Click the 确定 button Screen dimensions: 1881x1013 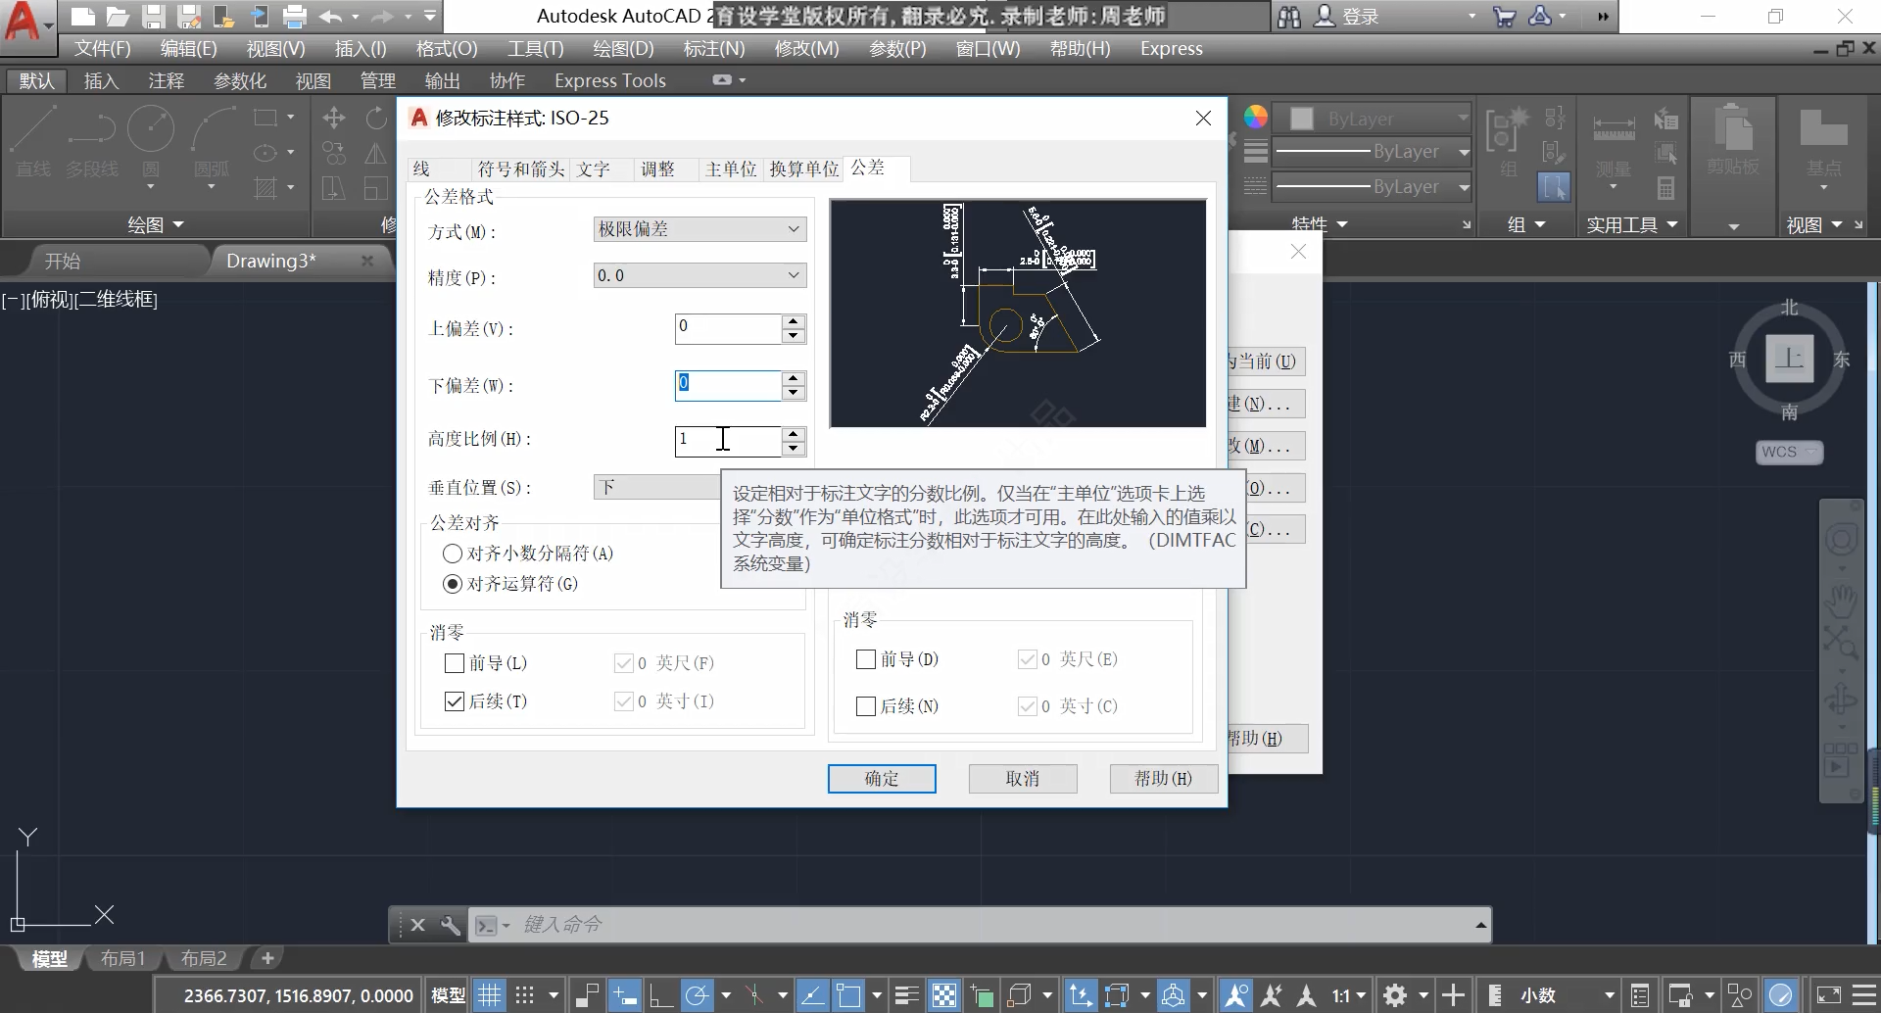(882, 779)
